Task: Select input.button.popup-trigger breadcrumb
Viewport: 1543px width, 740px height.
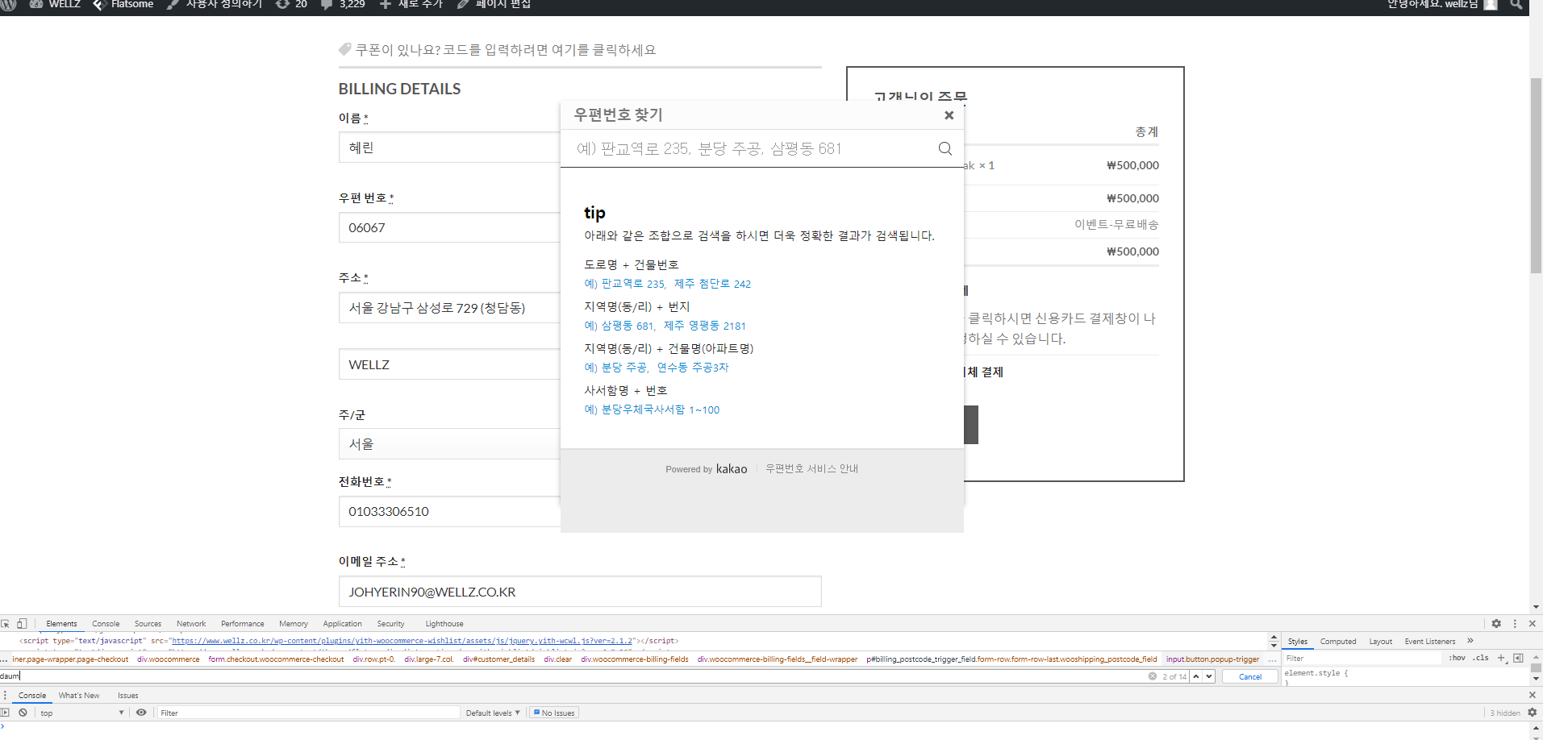Action: tap(1212, 659)
